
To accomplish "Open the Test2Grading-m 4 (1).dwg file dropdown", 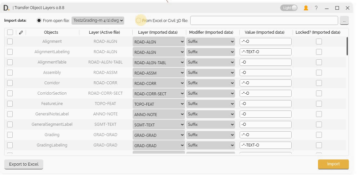I will [x=98, y=20].
